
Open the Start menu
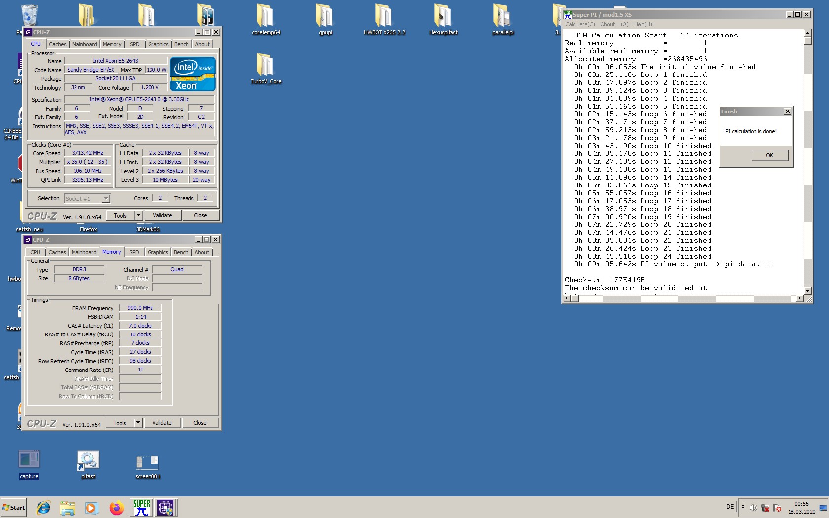(13, 508)
